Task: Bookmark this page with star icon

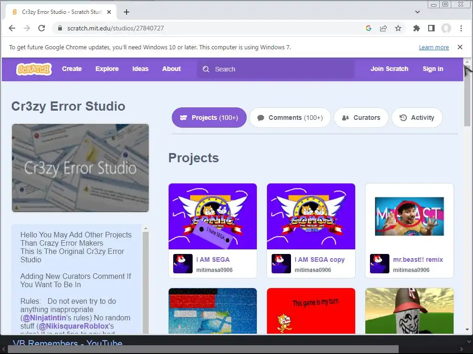Action: 398,28
